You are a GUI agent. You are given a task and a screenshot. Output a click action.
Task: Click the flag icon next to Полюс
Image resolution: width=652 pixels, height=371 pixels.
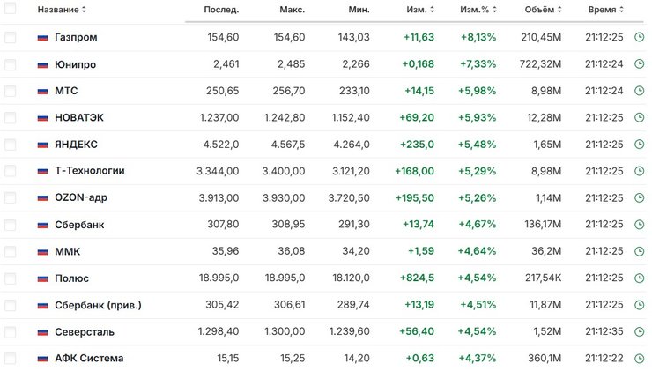(x=42, y=278)
